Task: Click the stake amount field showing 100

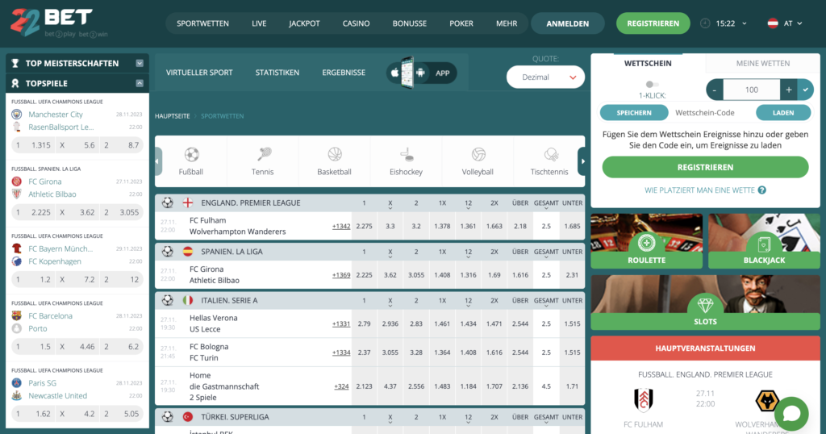Action: (x=751, y=90)
